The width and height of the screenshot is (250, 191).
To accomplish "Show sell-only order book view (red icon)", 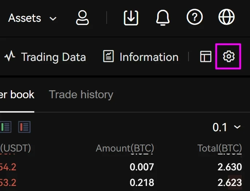I will pyautogui.click(x=24, y=127).
